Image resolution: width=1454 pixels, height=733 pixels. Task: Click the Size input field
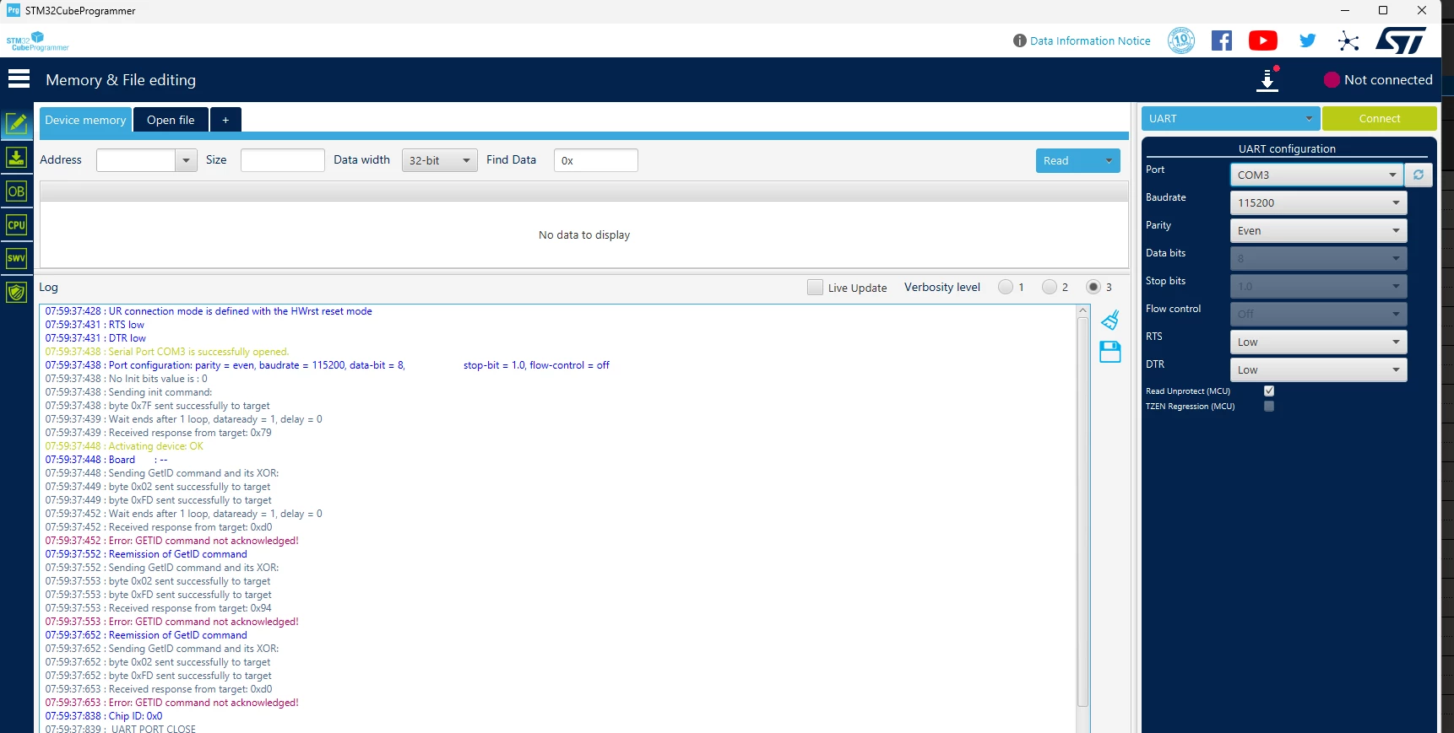point(283,160)
